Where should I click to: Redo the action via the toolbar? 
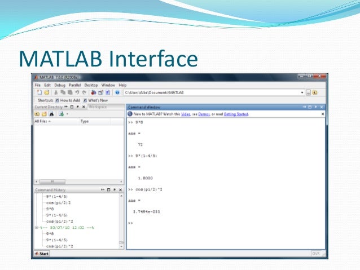coord(84,92)
